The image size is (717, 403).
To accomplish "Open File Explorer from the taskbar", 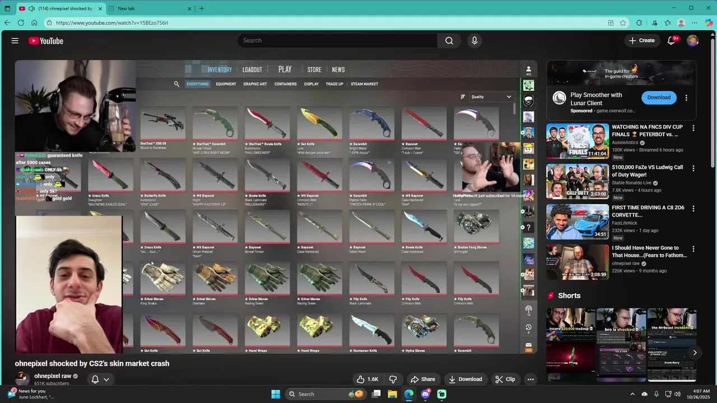I will (392, 394).
